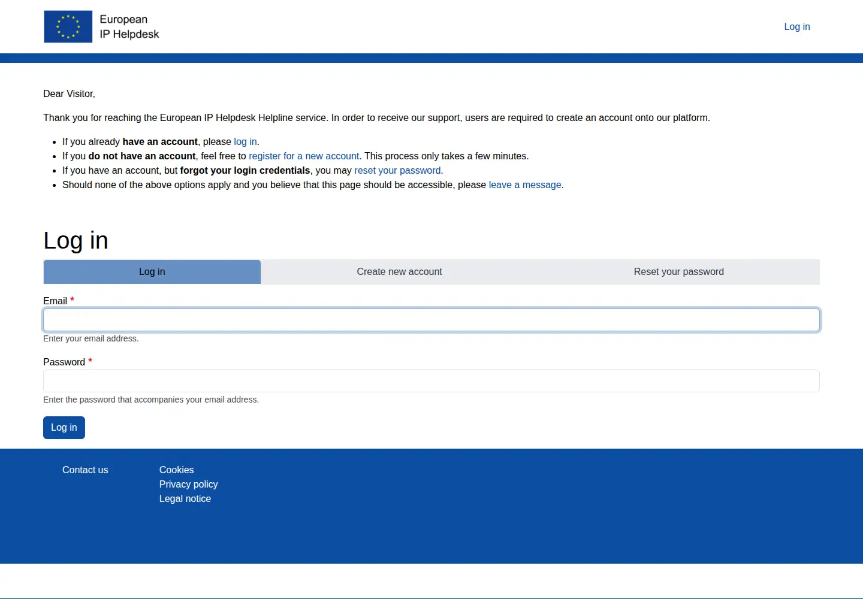Open Privacy policy footer link
The width and height of the screenshot is (863, 599).
pyautogui.click(x=189, y=484)
